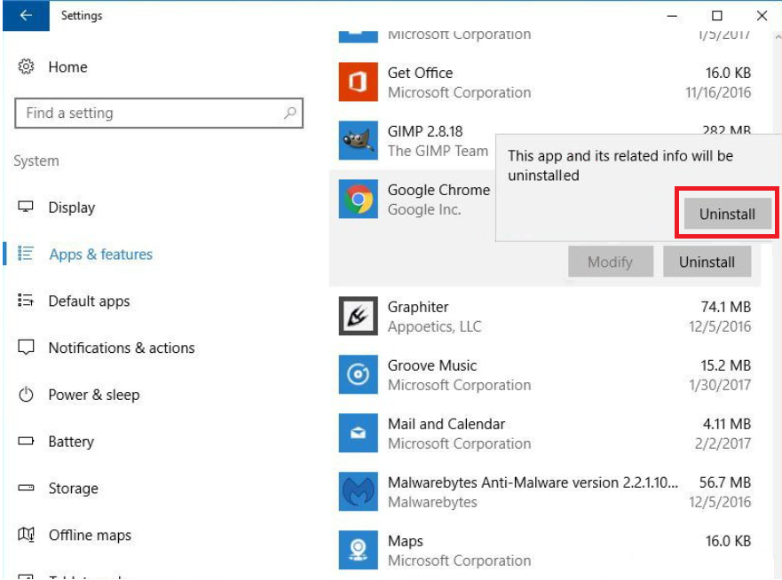Viewport: 782px width, 580px height.
Task: Click the Google Chrome app icon
Action: 359,200
